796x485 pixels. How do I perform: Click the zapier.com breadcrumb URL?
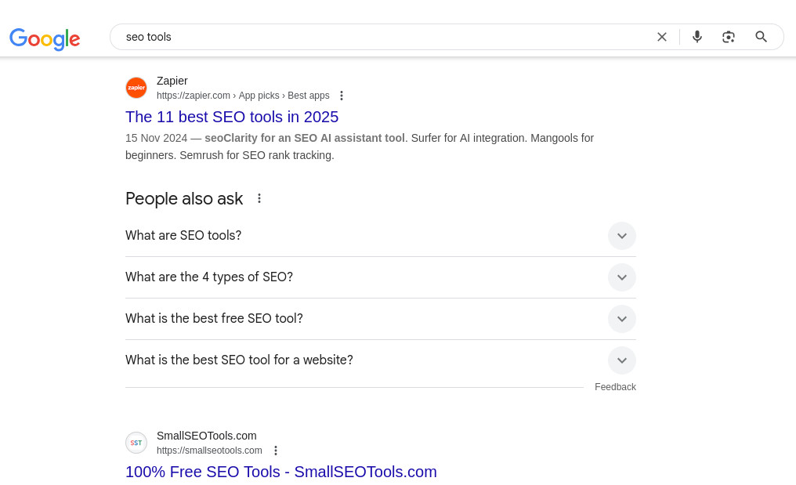pyautogui.click(x=243, y=96)
